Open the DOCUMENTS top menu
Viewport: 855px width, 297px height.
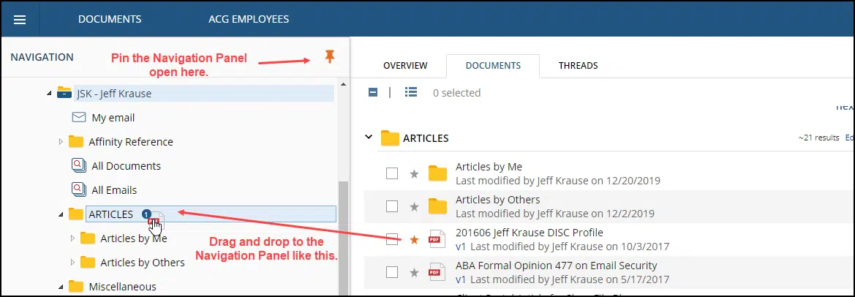click(x=110, y=19)
